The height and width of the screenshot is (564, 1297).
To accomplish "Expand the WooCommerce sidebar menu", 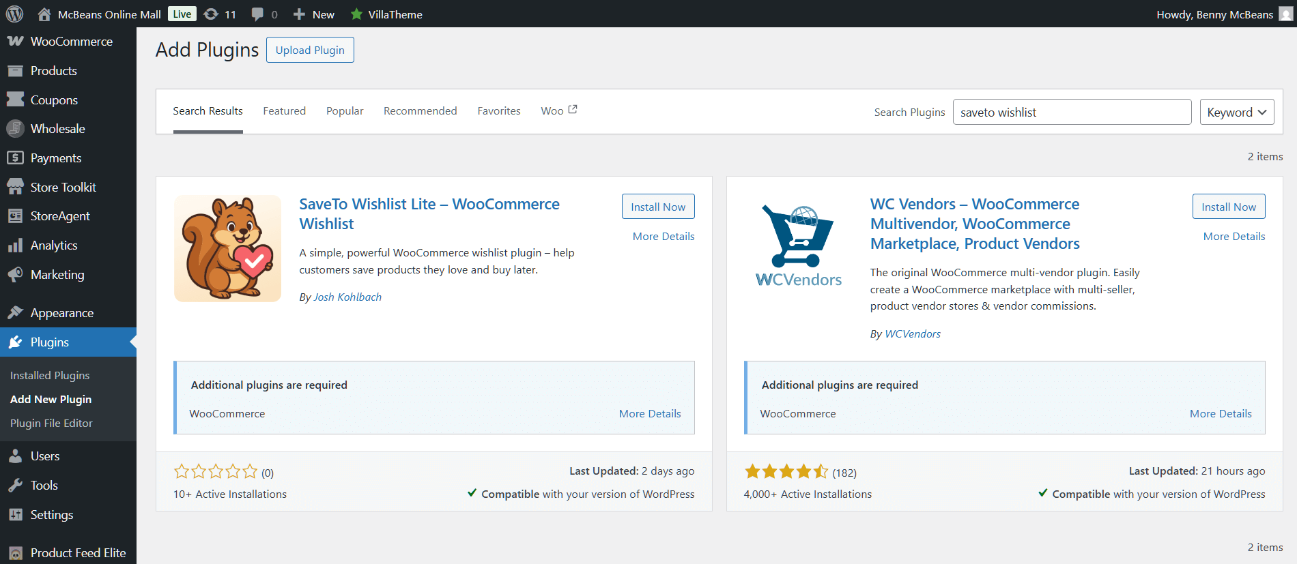I will pyautogui.click(x=71, y=42).
